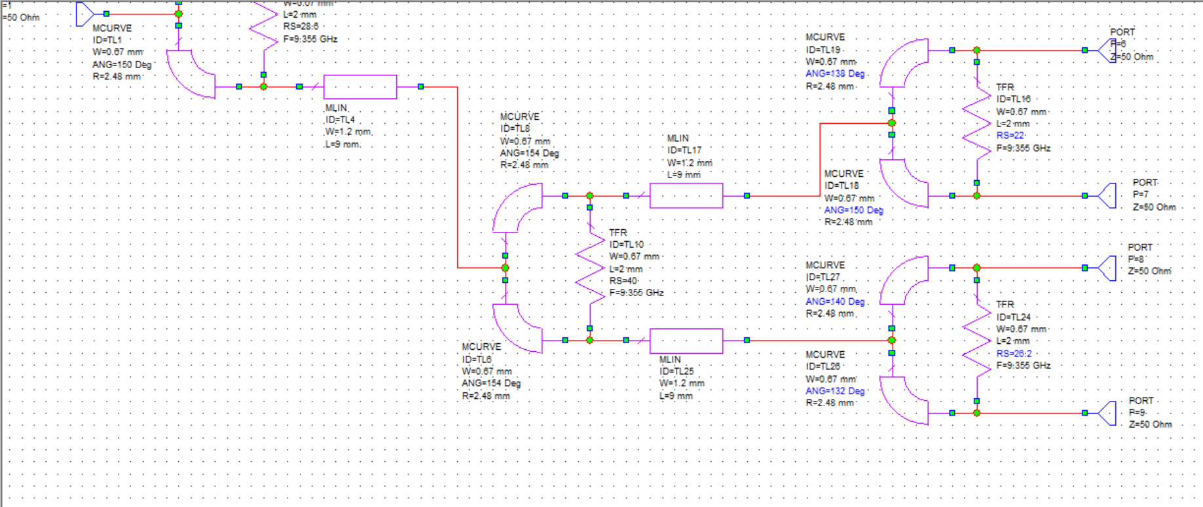1203x507 pixels.
Task: Click the ID=TL1 label text
Action: (107, 40)
